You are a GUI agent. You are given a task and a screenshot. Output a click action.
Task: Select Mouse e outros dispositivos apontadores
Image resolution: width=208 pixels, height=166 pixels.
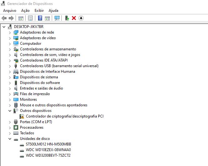54,105
